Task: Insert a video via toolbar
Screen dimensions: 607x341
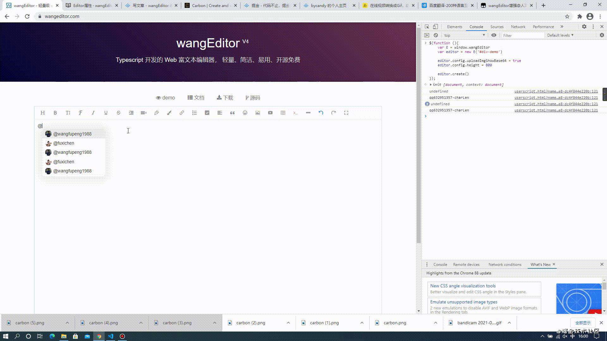Action: click(270, 113)
